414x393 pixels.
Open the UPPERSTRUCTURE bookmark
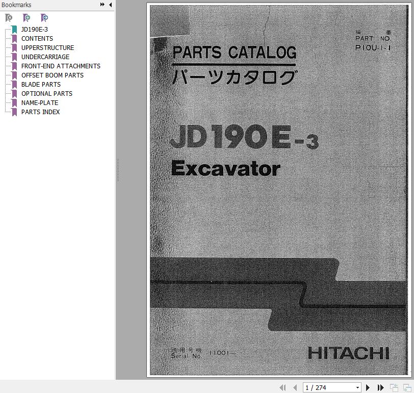tap(47, 48)
